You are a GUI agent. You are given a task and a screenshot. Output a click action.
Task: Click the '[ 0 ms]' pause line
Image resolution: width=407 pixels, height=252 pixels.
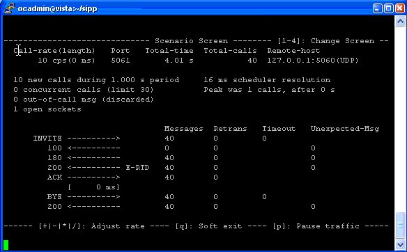pyautogui.click(x=93, y=187)
